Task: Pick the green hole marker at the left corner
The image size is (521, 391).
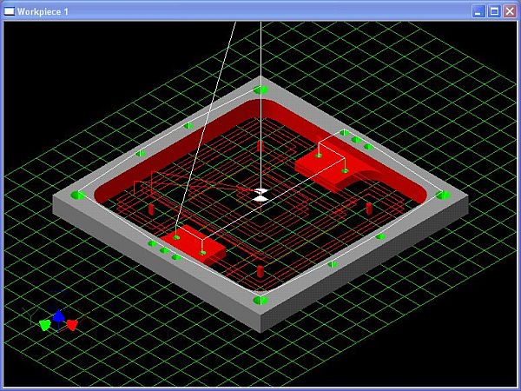Action: pos(78,195)
